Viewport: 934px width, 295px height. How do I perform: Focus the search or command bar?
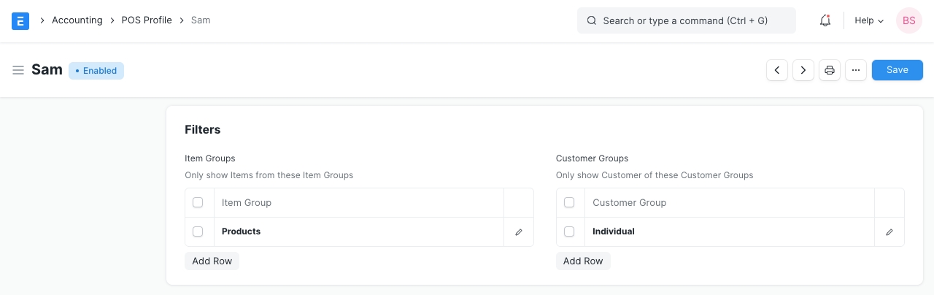(x=686, y=20)
